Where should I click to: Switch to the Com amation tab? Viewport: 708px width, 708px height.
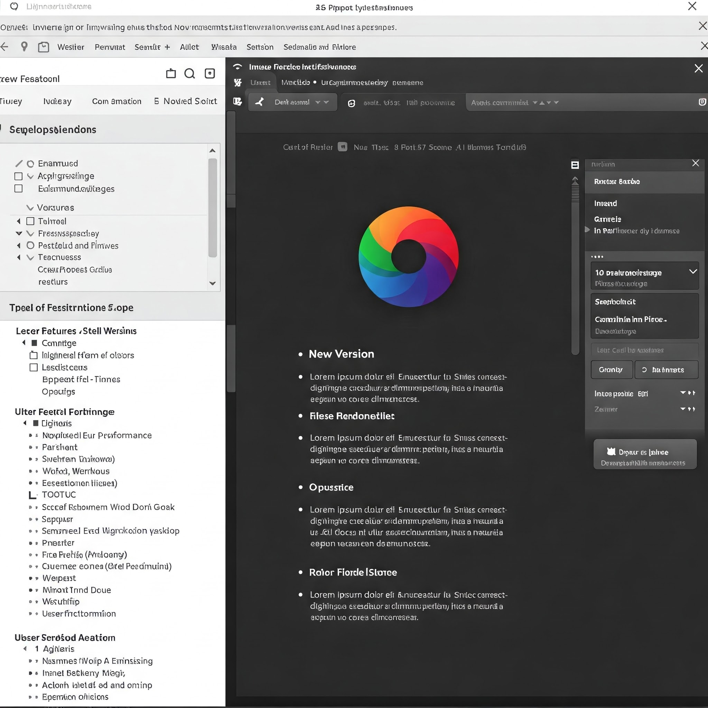(117, 102)
